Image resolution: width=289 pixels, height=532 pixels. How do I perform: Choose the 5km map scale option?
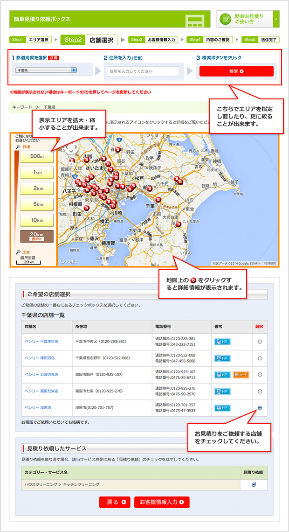37,204
